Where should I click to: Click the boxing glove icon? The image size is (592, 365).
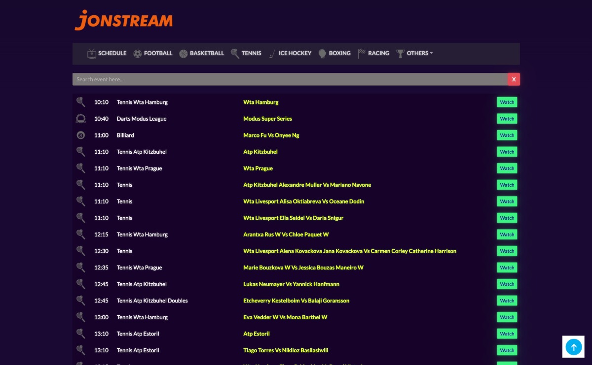[x=322, y=54]
